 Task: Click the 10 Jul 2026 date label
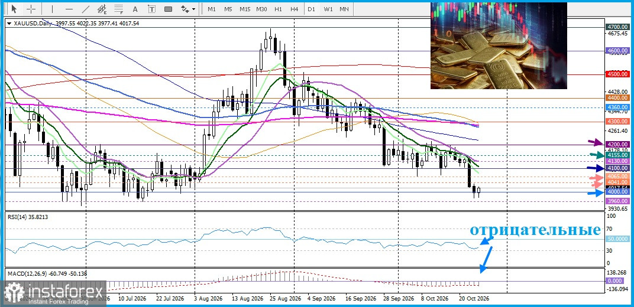(x=132, y=299)
